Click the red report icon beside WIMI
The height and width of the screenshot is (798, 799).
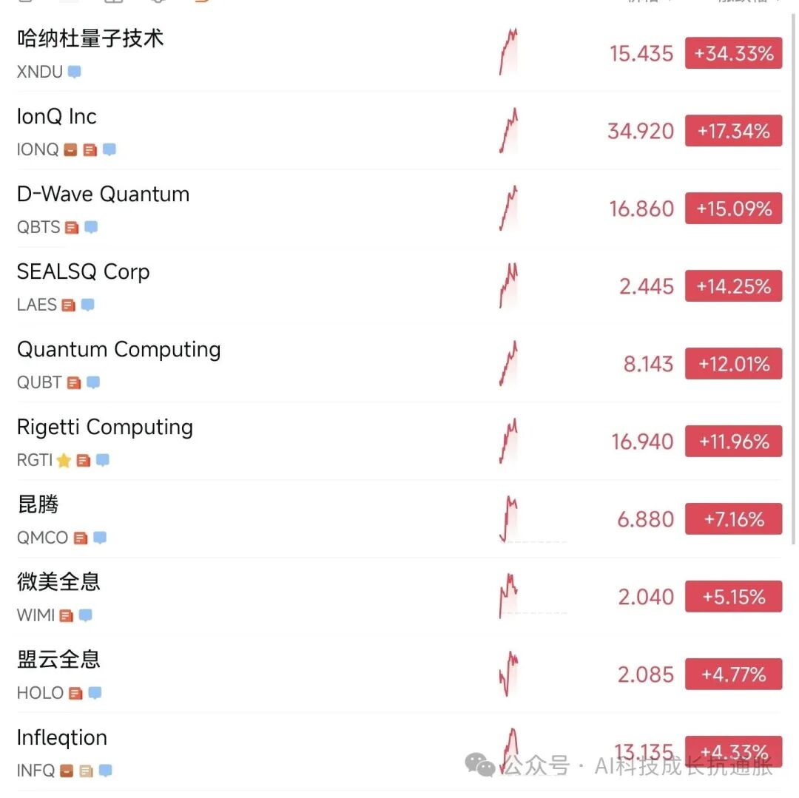pos(66,615)
